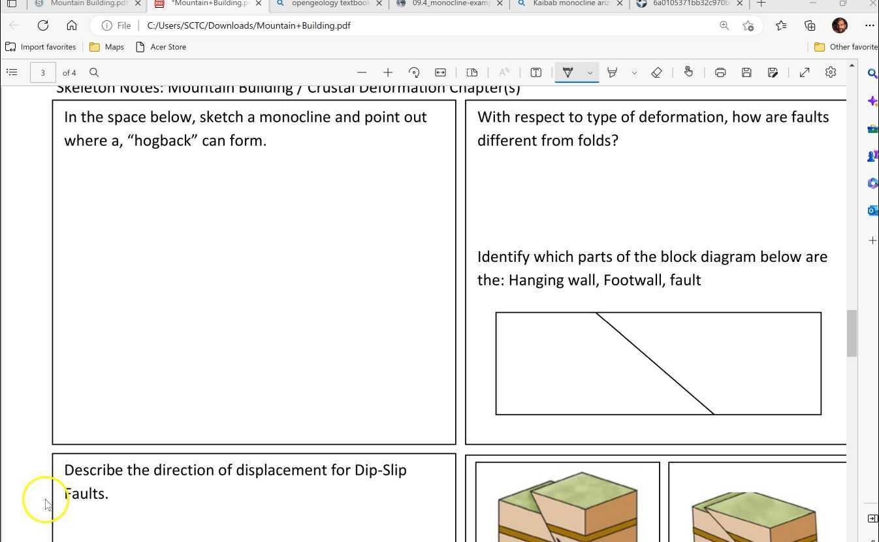Open the pen color dropdown
Screen dimensions: 879x542
[x=590, y=72]
